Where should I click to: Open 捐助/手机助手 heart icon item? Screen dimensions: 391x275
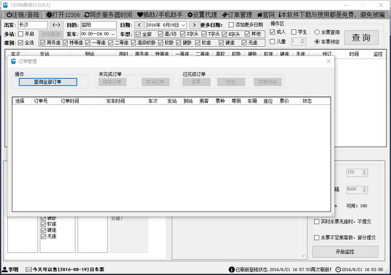(160, 14)
